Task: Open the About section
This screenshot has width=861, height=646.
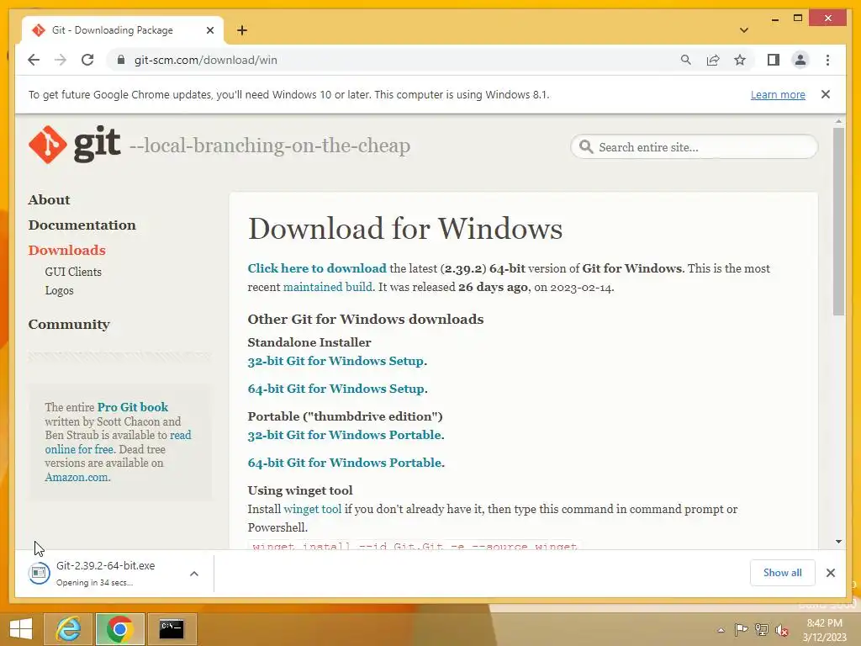Action: 50,200
